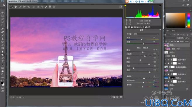This screenshot has width=192, height=107.
Task: Open the Camera Calibration panel tab
Action: point(146,27)
